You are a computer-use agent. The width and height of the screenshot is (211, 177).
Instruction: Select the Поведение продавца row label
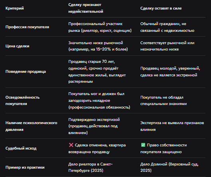coord(26,72)
